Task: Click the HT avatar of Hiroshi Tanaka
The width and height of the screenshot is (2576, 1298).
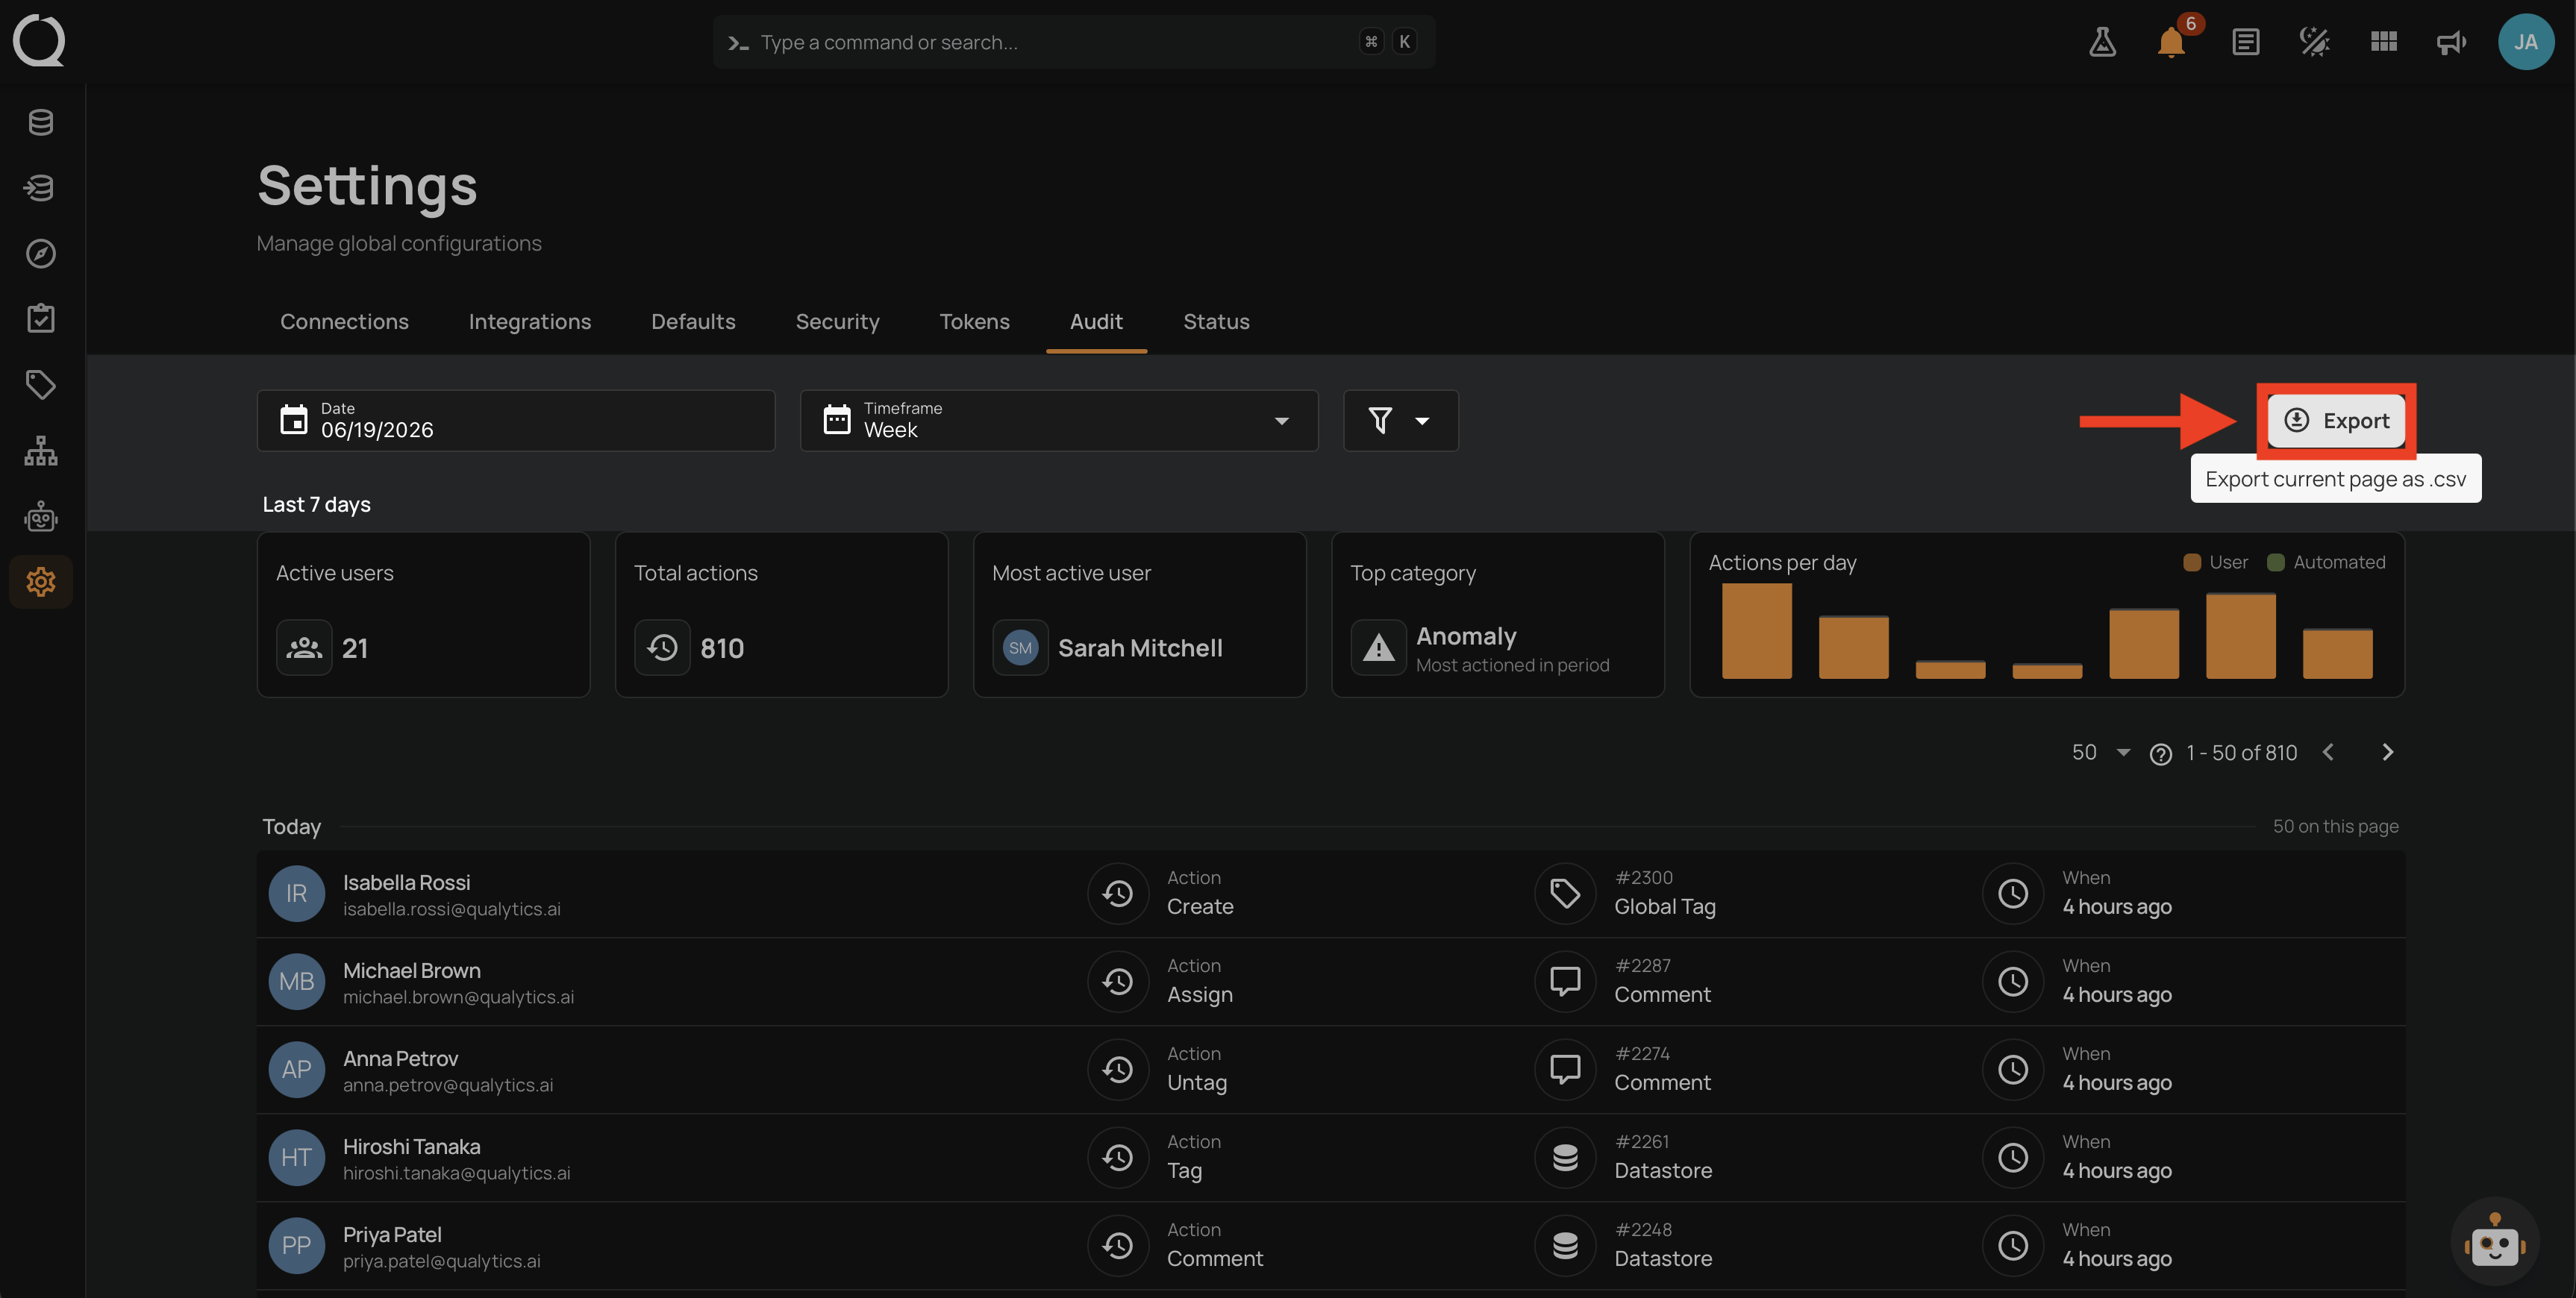Action: click(297, 1158)
